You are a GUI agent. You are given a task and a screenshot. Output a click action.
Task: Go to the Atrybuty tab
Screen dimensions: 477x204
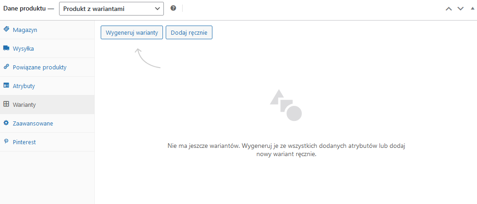[47, 86]
